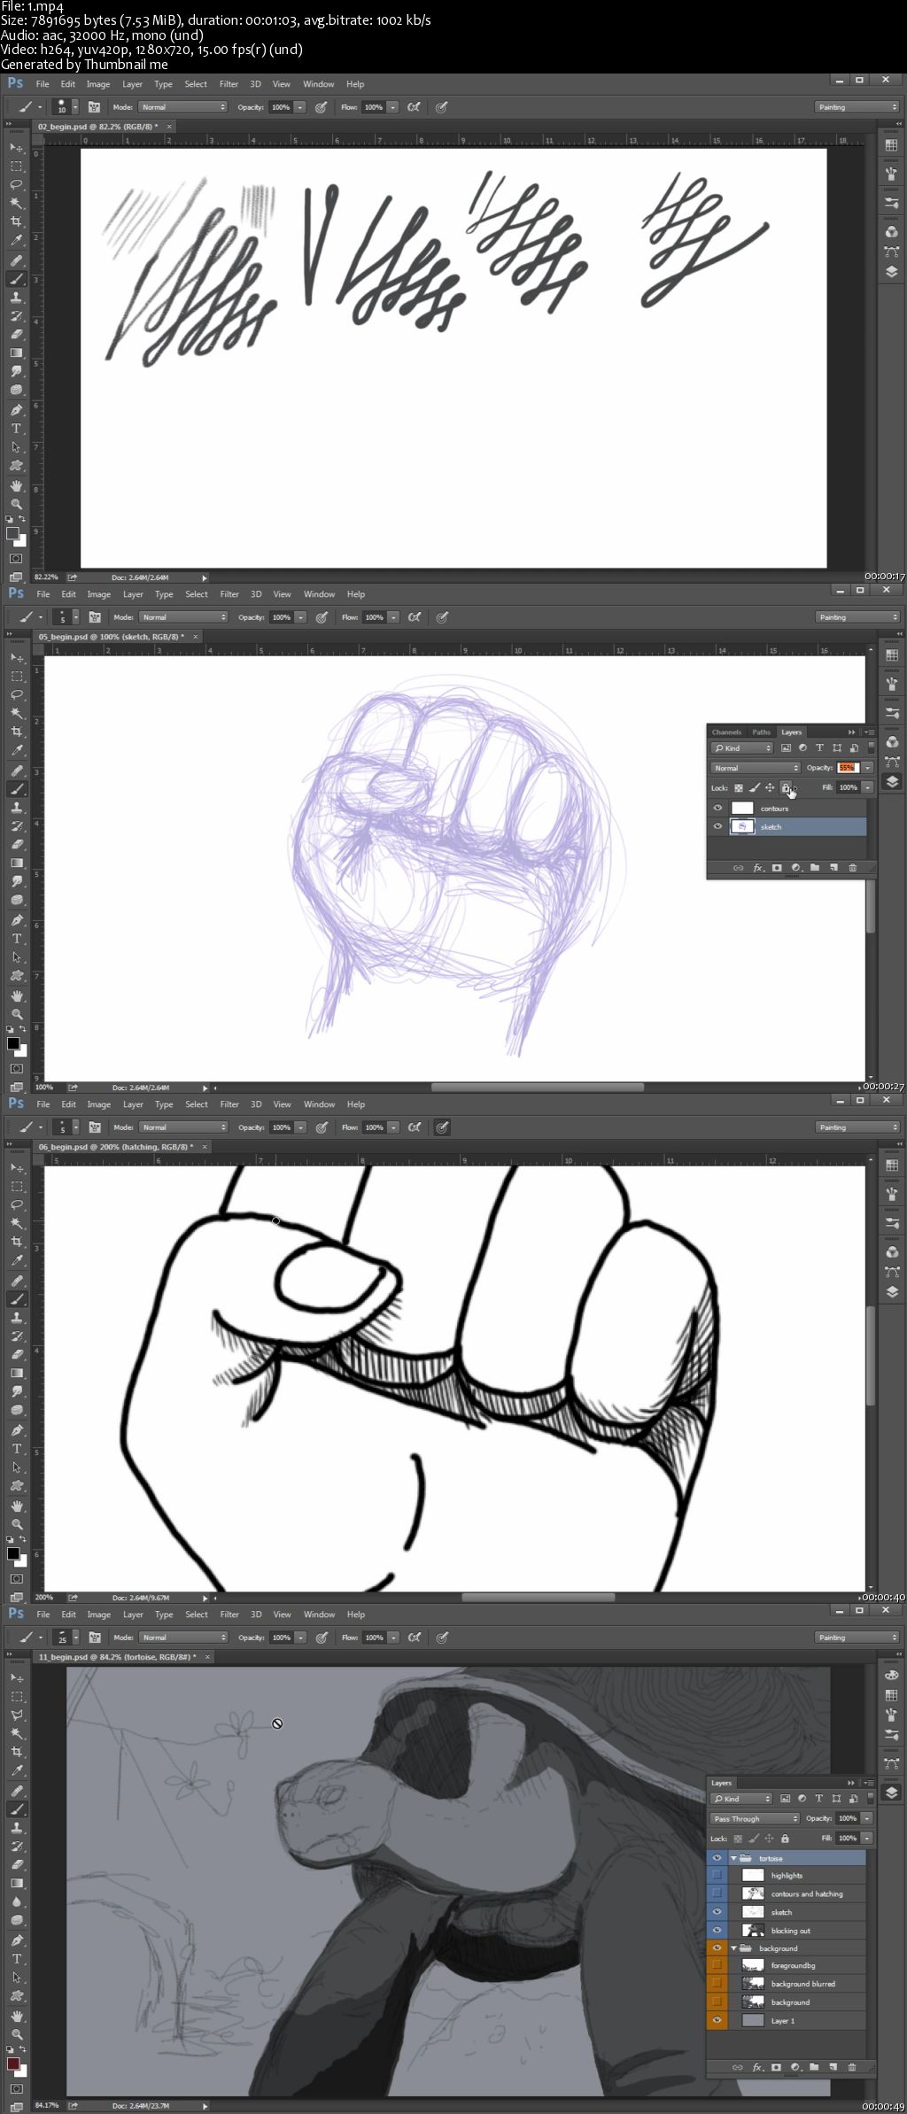Image resolution: width=907 pixels, height=2114 pixels.
Task: Click the link layers icon in the 05_begin.psd Layers panel
Action: [738, 868]
